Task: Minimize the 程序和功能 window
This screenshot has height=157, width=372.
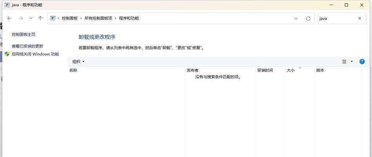Action: [x=331, y=5]
